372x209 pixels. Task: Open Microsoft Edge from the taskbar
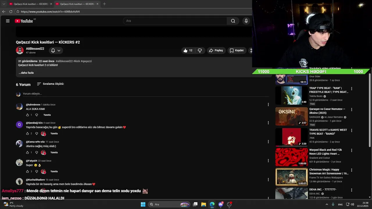212,204
